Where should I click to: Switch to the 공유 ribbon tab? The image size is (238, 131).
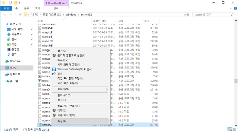(x=27, y=8)
